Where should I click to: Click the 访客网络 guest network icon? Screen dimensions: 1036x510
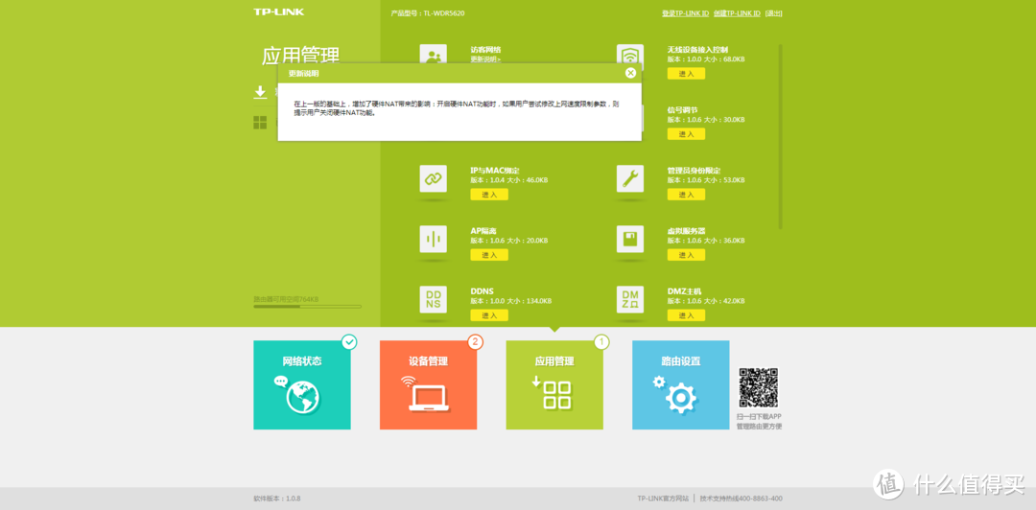pyautogui.click(x=433, y=55)
